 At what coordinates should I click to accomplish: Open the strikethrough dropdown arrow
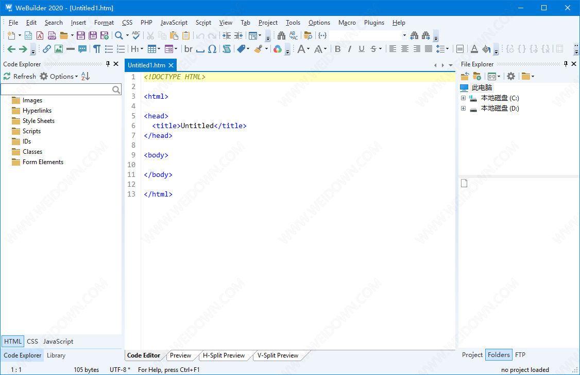coord(380,49)
